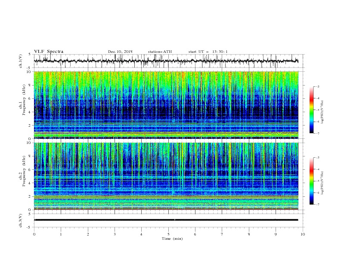
Task: Click the ch.2 "Frequency (kHz)" axis label
Action: (24, 171)
